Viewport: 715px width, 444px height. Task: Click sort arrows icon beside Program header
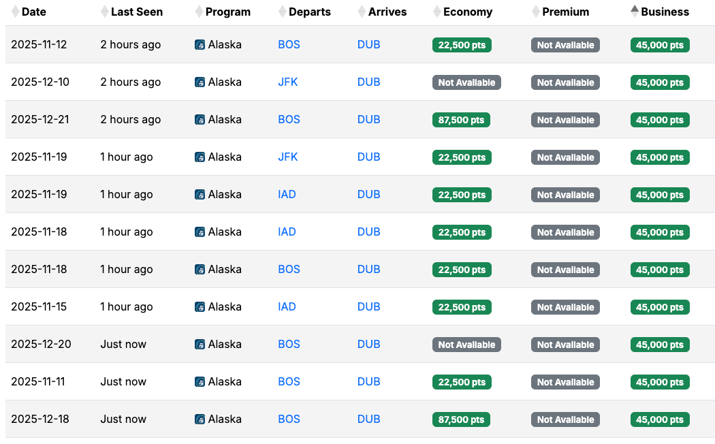point(199,12)
